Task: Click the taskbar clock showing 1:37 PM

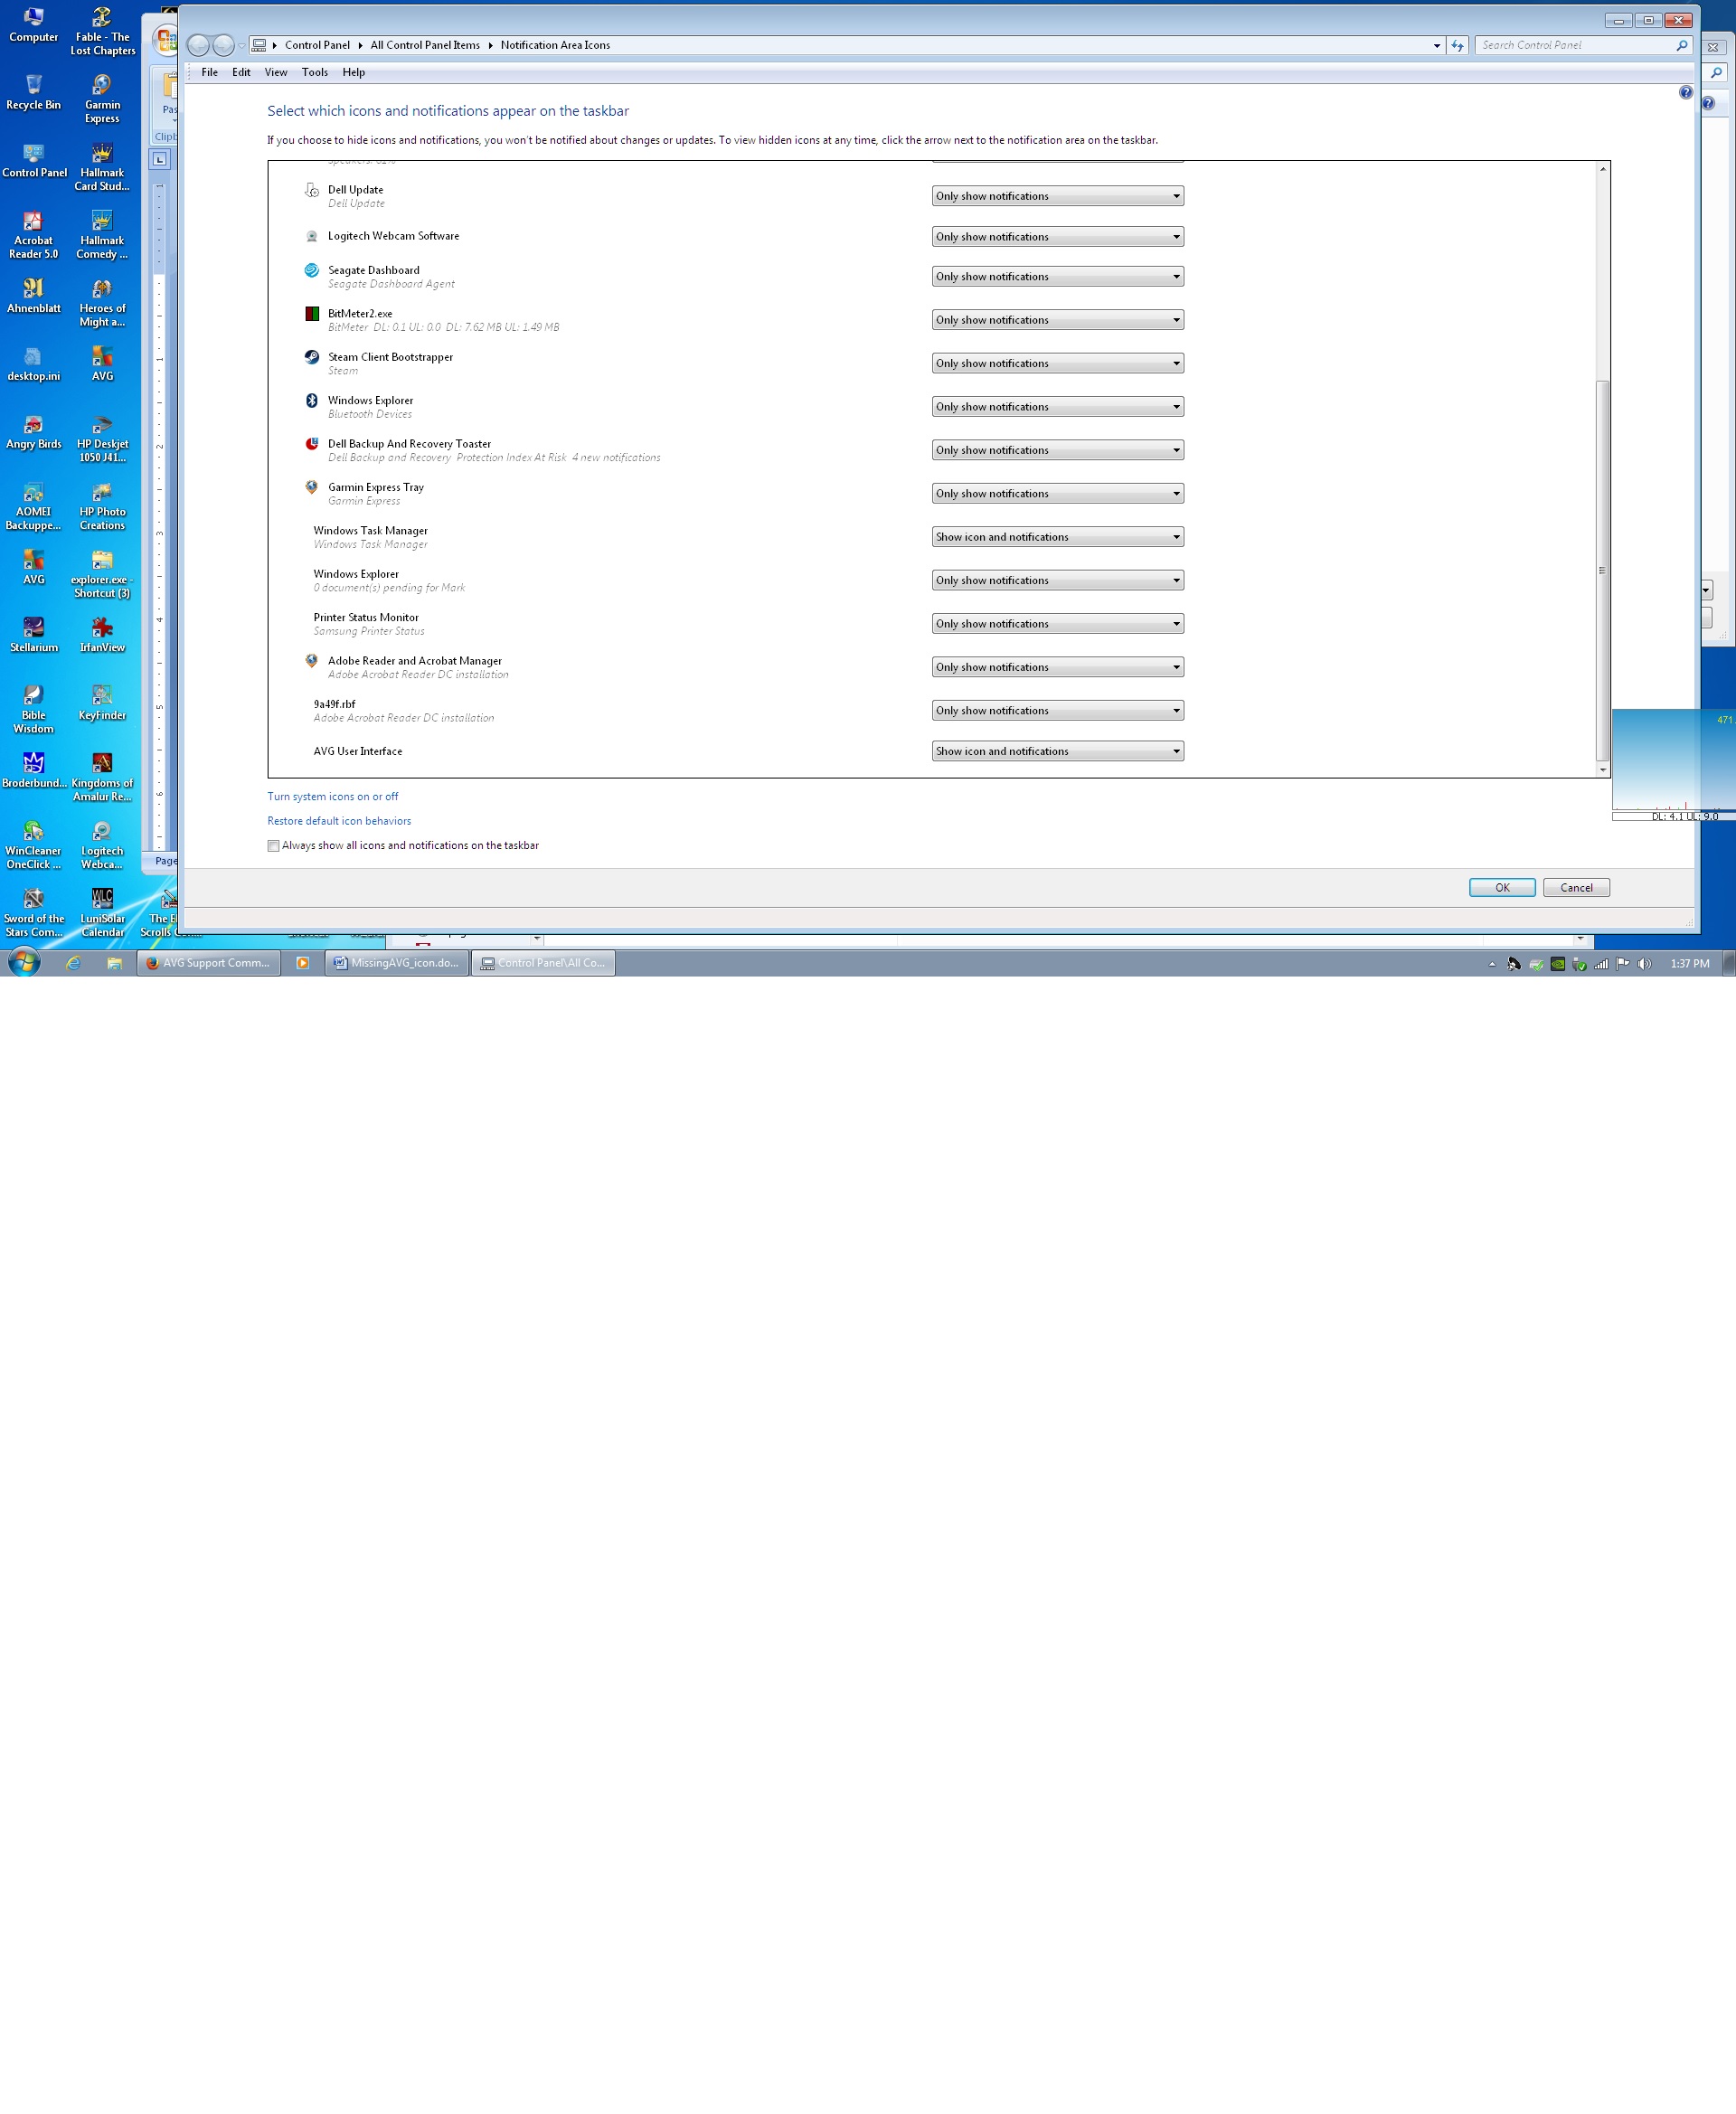Action: tap(1689, 964)
